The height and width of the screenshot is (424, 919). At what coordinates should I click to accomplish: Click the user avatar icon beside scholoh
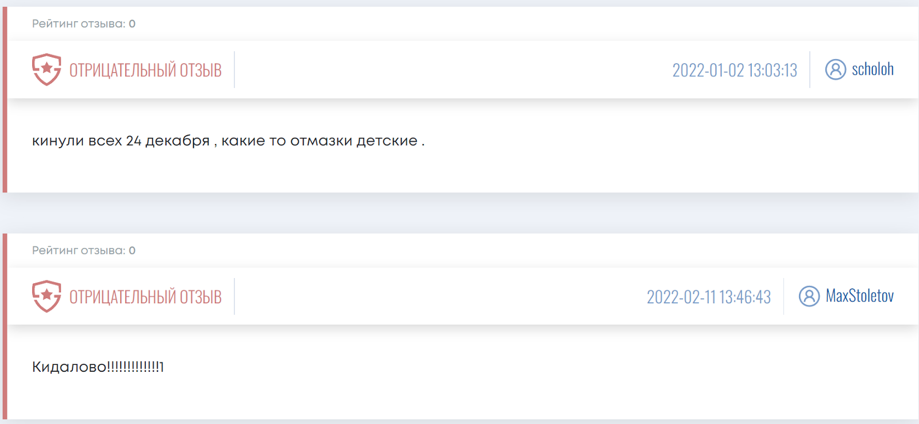click(836, 70)
